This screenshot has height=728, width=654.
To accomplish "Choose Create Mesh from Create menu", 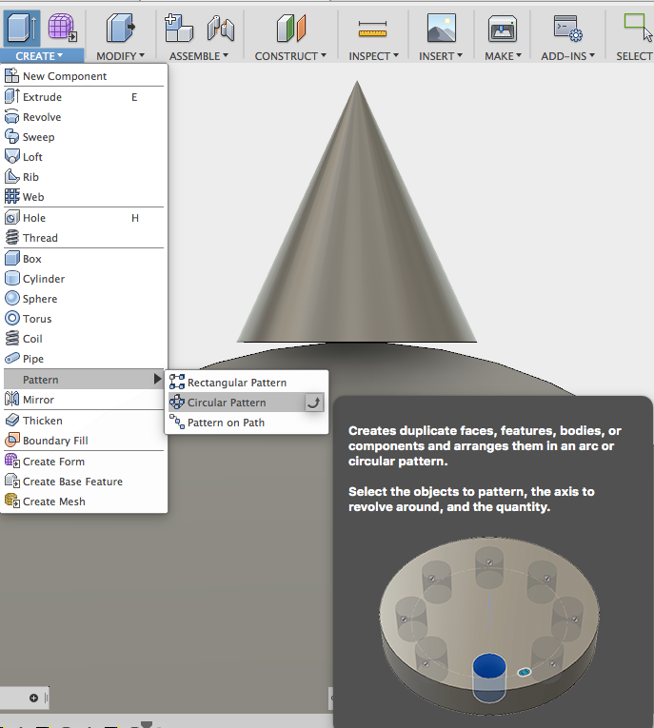I will (84, 502).
